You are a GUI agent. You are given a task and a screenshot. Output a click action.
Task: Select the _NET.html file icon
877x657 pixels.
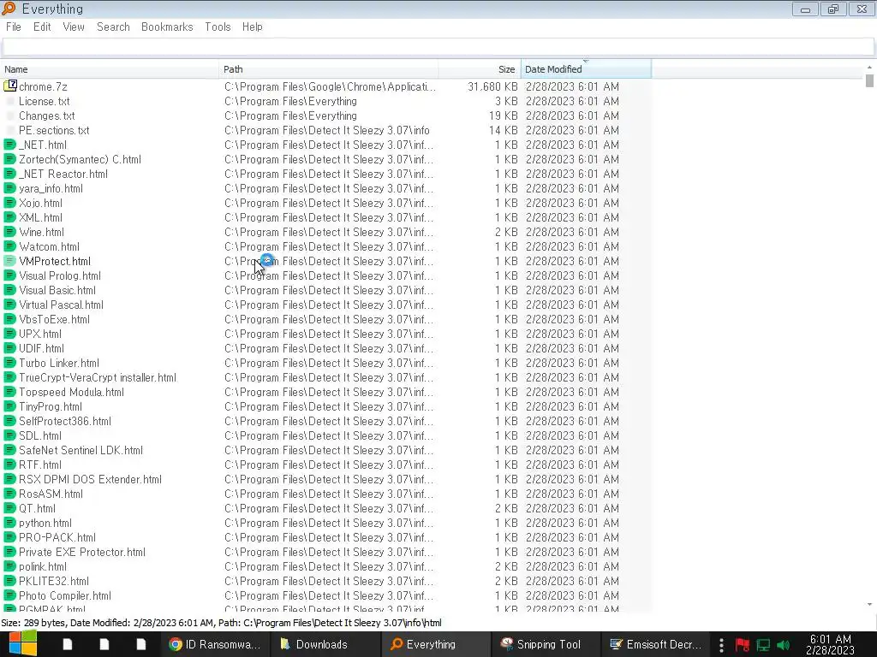tap(10, 145)
